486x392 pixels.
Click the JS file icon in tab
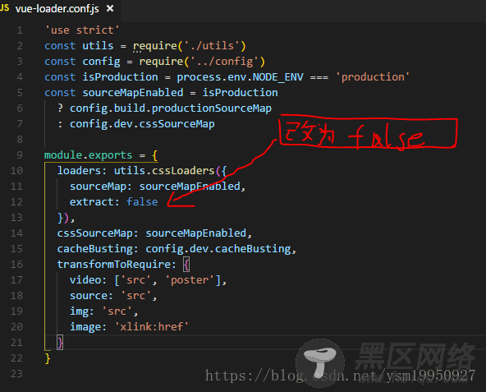[x=5, y=7]
